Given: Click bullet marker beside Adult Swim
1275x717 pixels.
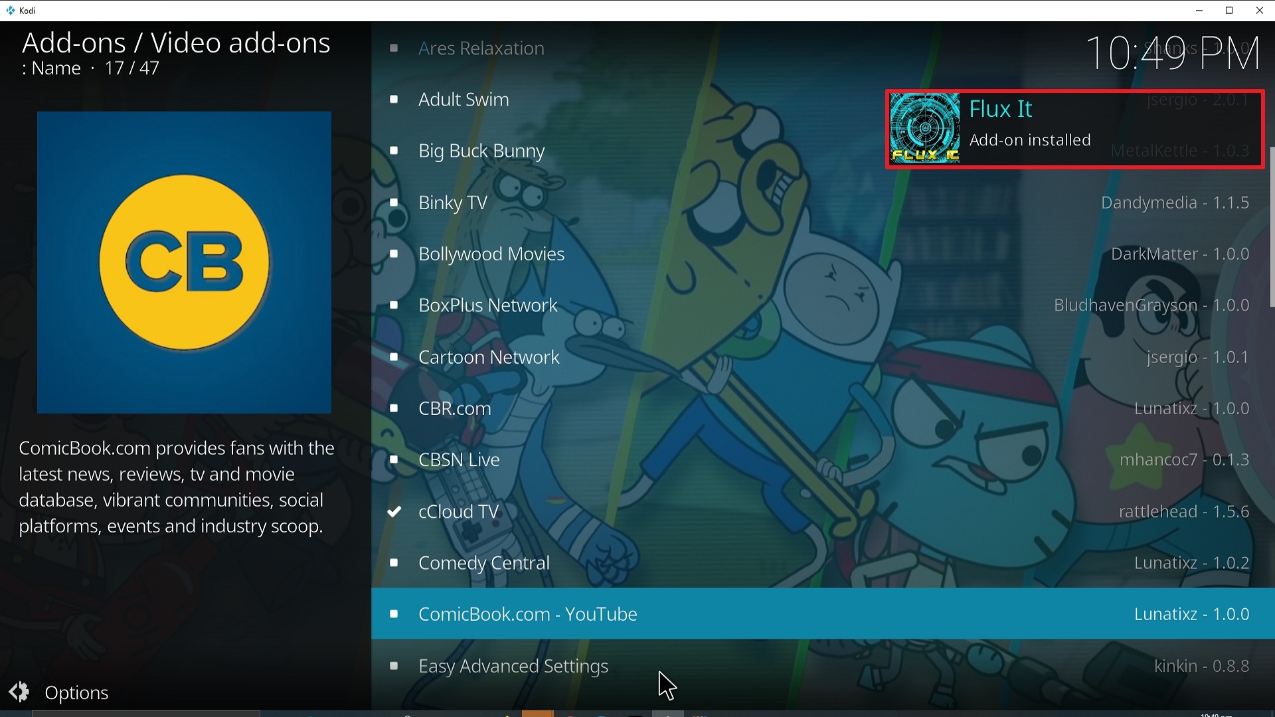Looking at the screenshot, I should [394, 100].
